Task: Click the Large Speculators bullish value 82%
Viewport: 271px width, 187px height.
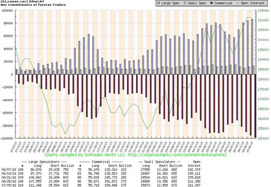Action: click(66, 181)
